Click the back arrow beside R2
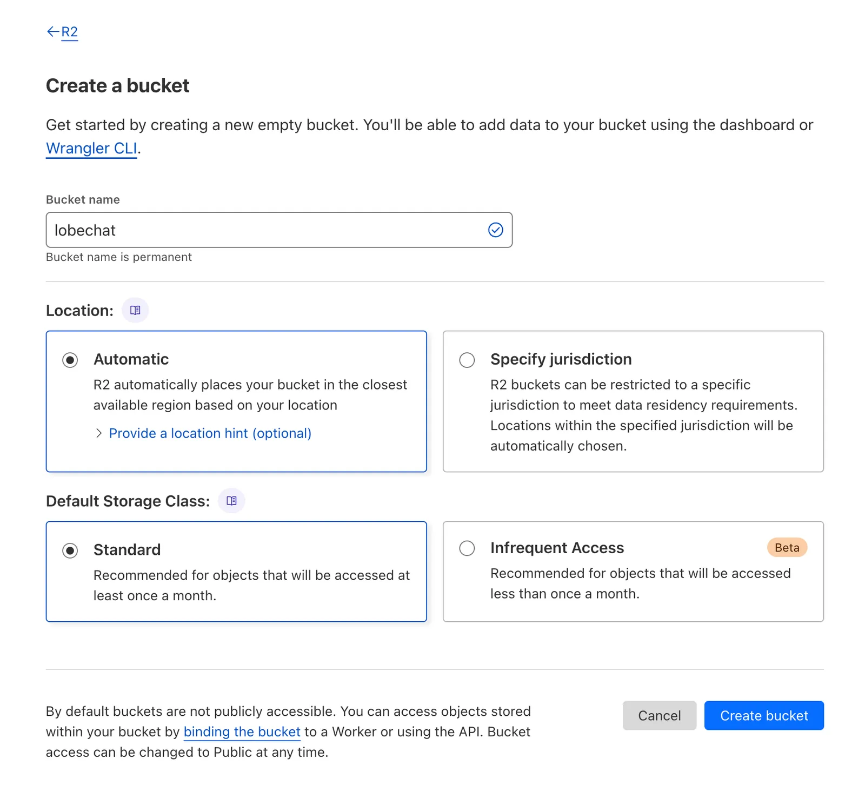Image resolution: width=865 pixels, height=799 pixels. 52,31
